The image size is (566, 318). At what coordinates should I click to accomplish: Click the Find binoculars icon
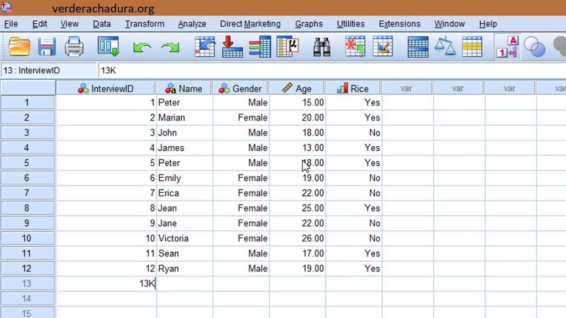point(322,46)
